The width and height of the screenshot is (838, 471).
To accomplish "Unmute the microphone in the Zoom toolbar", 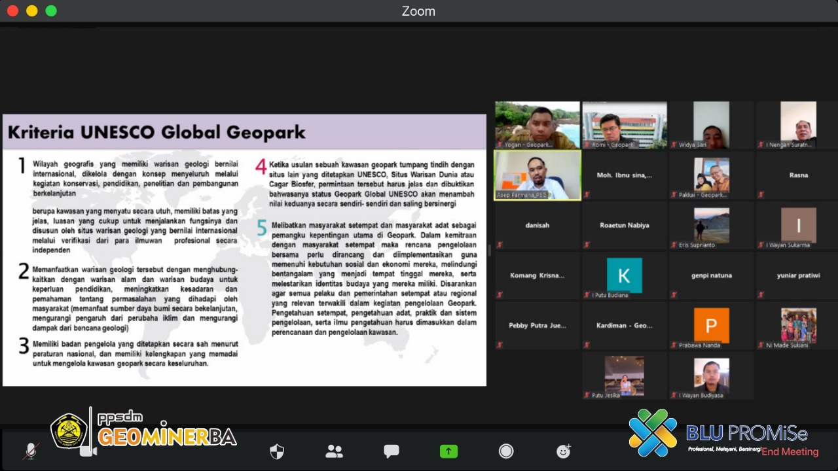I will click(30, 451).
